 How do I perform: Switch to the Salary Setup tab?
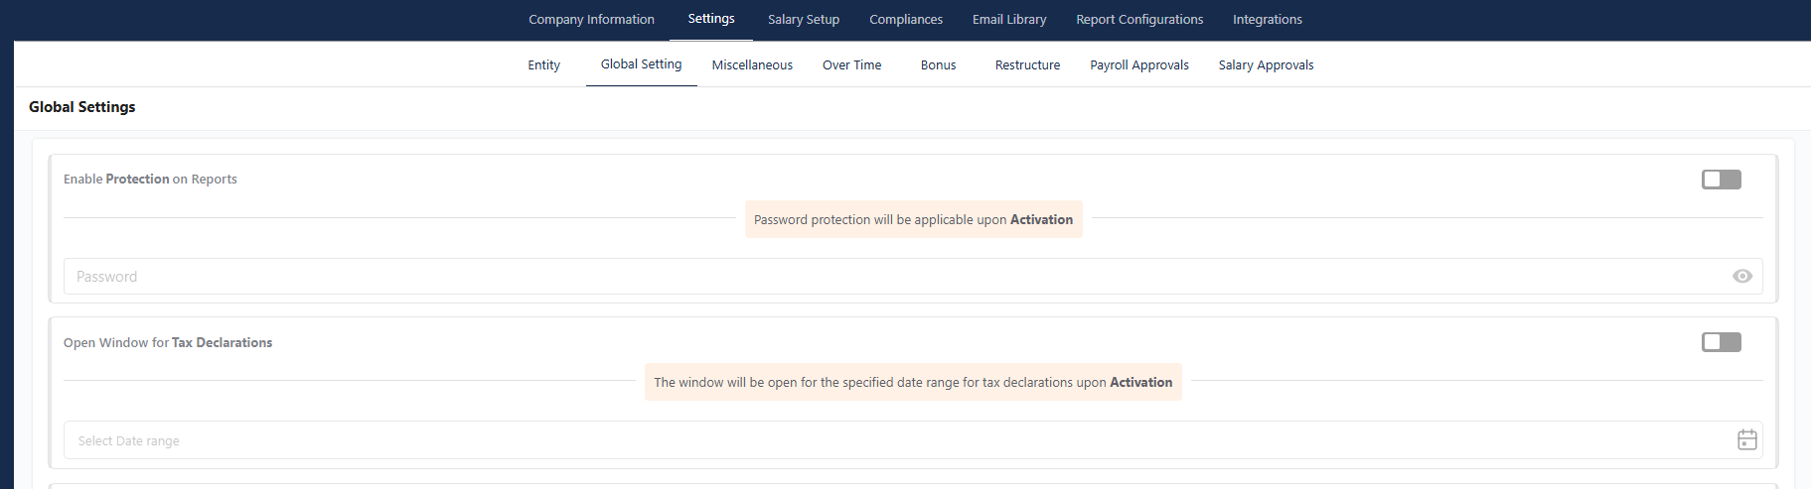click(x=804, y=20)
